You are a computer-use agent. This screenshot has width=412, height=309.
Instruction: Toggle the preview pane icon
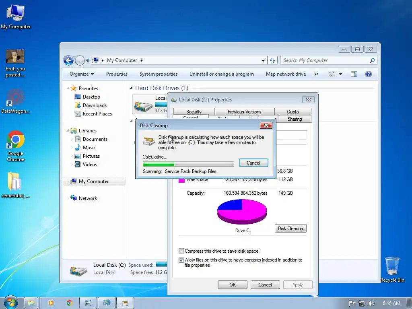tap(354, 74)
